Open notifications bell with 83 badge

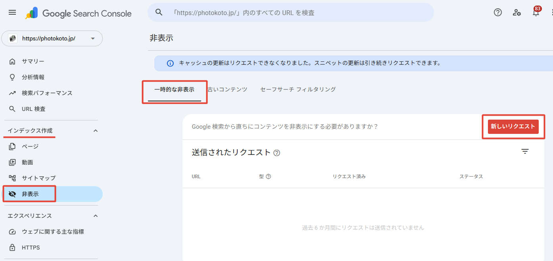(x=536, y=11)
